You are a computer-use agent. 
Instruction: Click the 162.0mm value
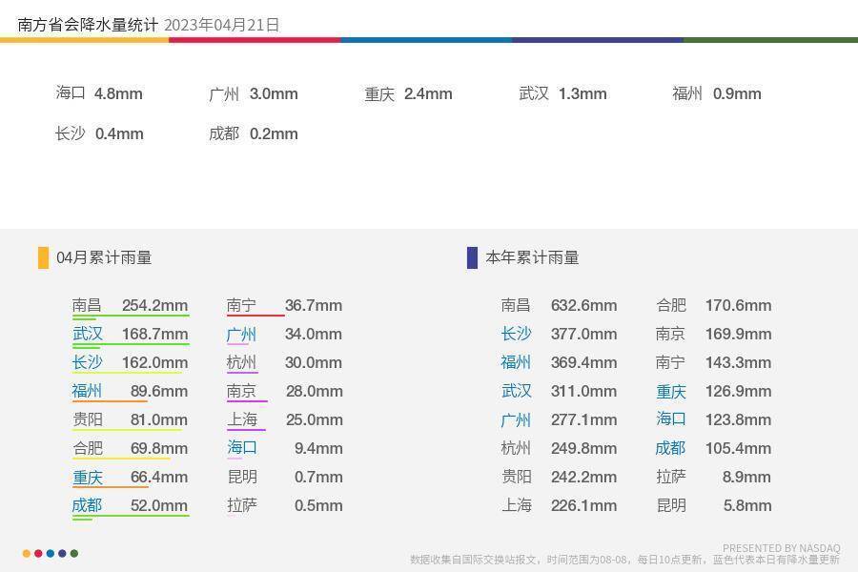click(x=154, y=362)
